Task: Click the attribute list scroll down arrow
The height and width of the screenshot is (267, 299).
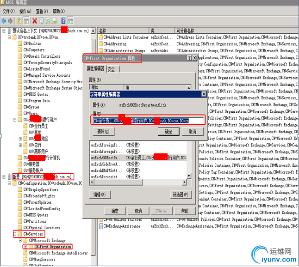Action: [x=189, y=176]
